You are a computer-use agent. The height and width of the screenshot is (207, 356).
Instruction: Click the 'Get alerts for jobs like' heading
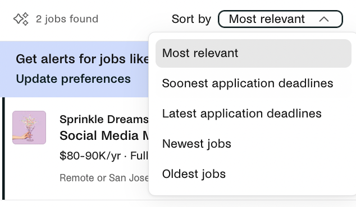click(82, 59)
